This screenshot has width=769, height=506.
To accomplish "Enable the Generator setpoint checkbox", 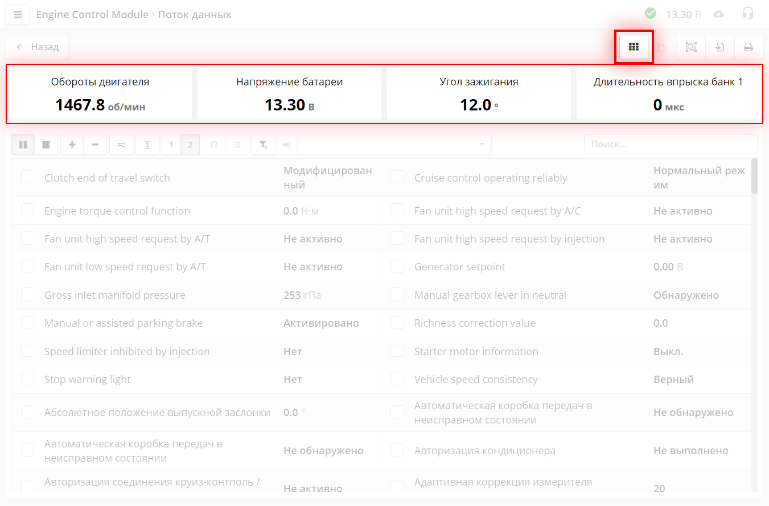I will click(x=397, y=266).
